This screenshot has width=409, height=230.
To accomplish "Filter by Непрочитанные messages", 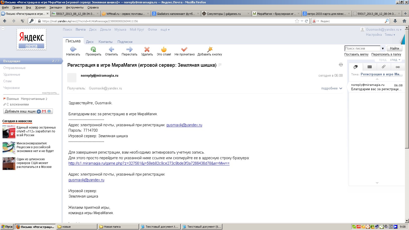I will coord(34,99).
